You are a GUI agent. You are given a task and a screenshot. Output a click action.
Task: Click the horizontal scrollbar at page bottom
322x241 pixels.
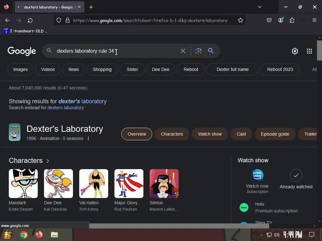point(179,226)
